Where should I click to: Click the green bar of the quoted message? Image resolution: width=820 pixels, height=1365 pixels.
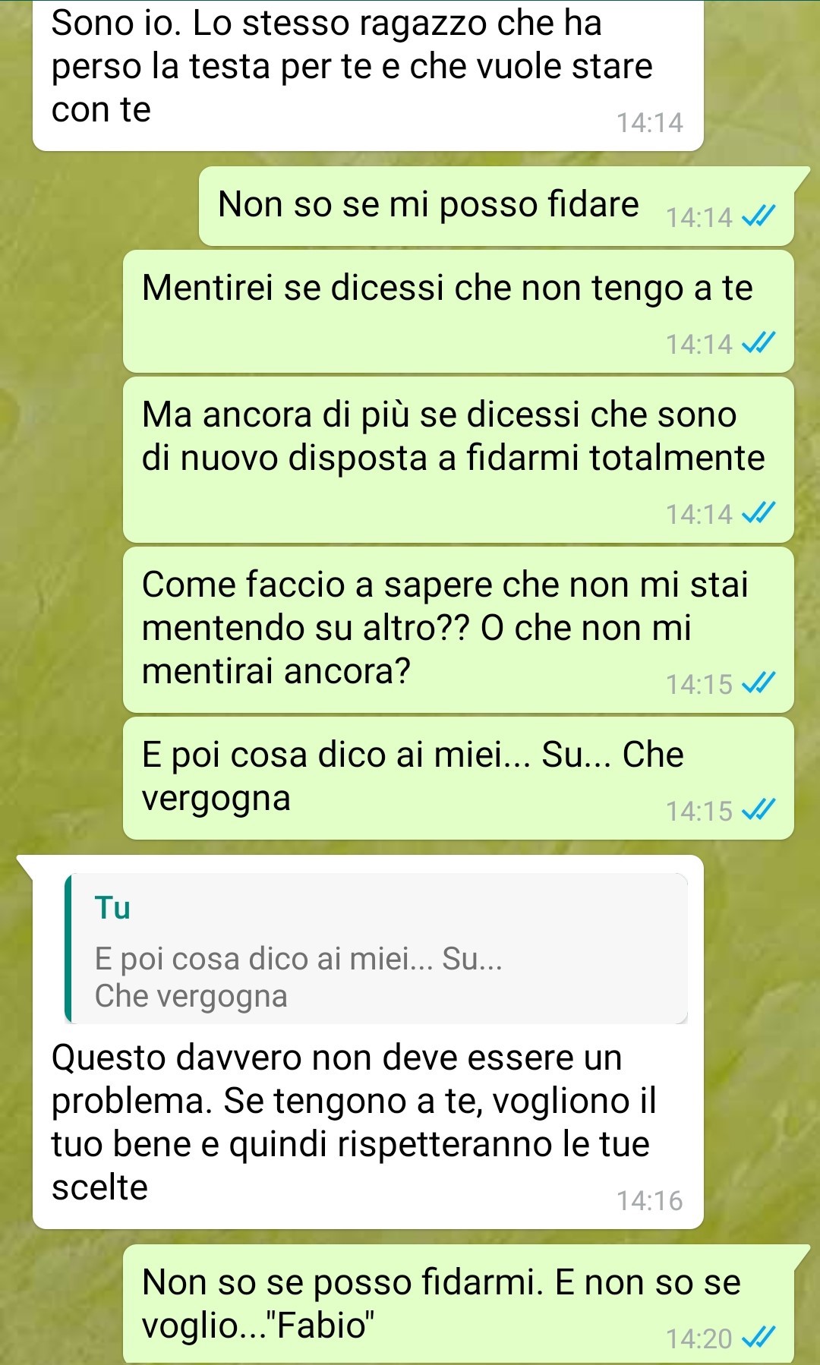click(x=68, y=948)
